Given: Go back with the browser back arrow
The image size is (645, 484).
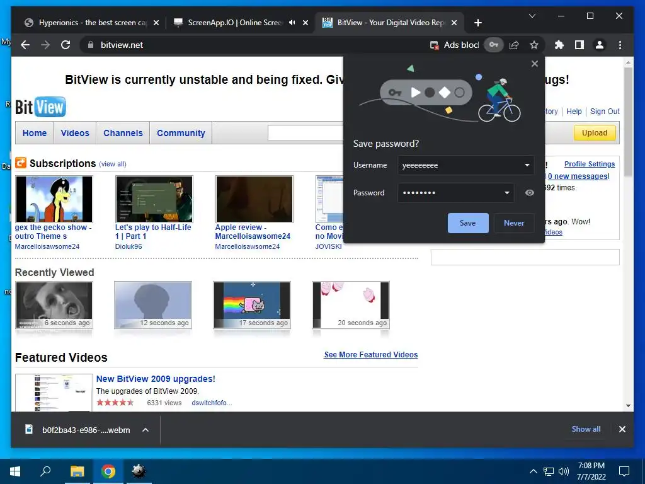Looking at the screenshot, I should tap(25, 45).
